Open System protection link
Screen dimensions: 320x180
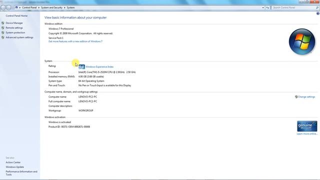15,32
